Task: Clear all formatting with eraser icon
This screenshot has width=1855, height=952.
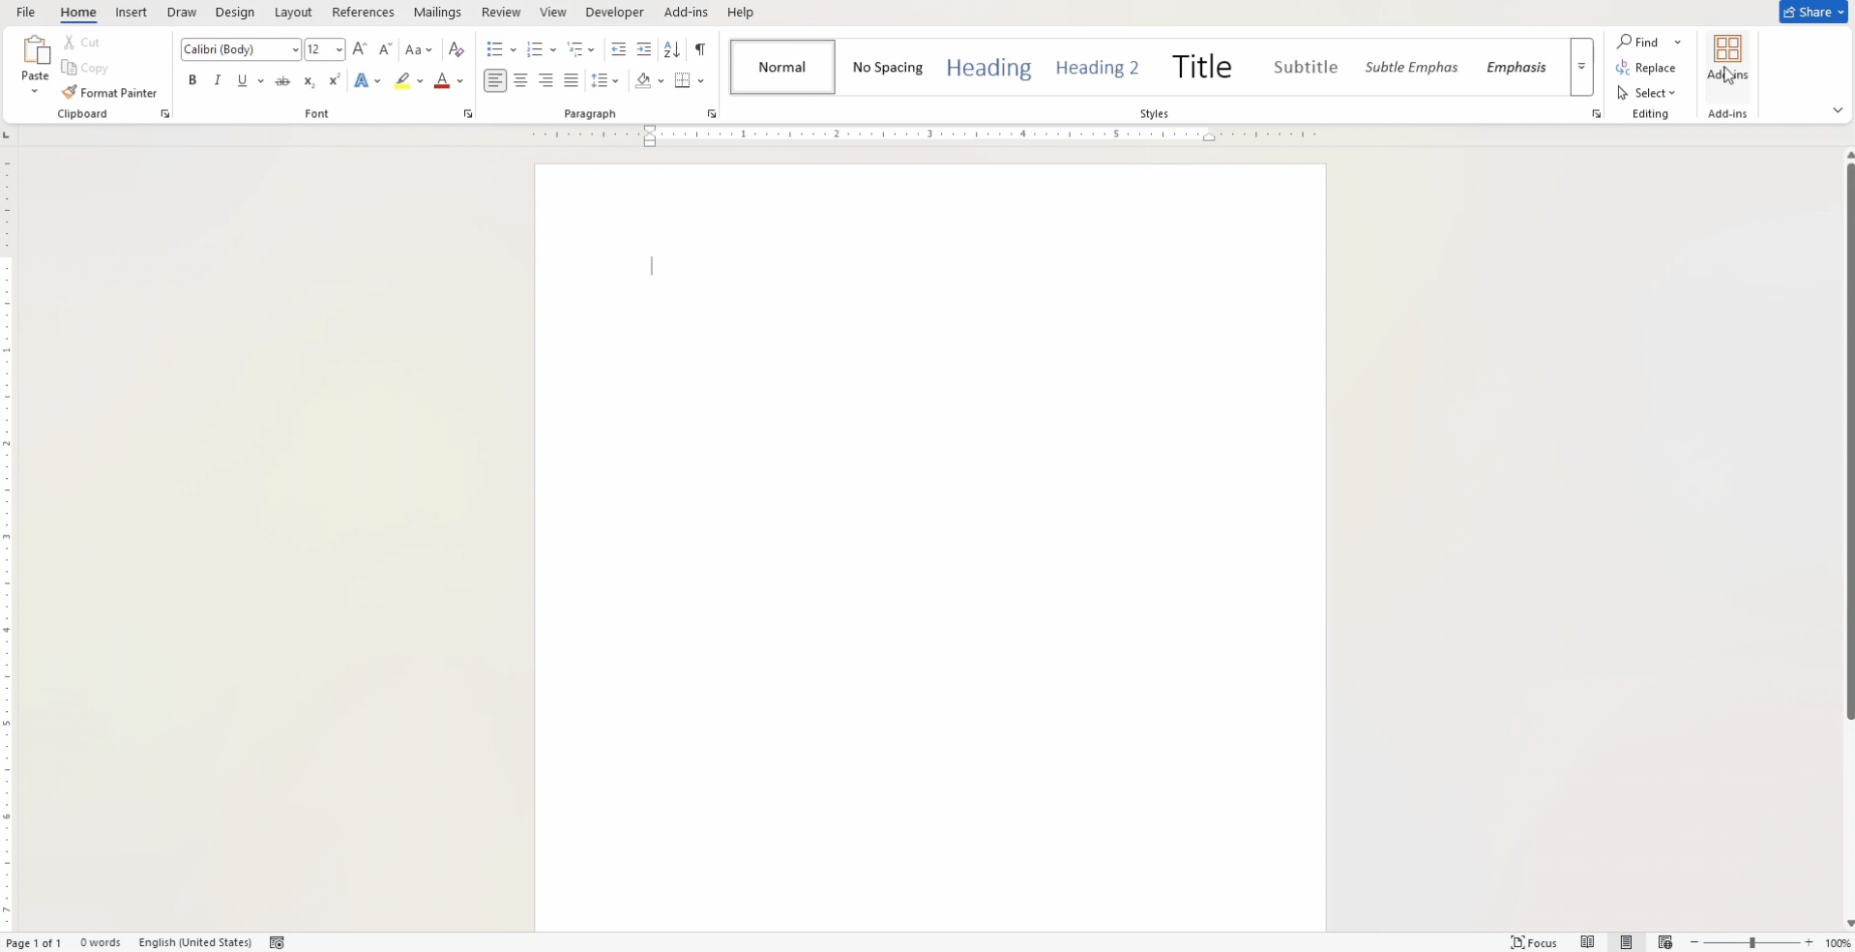Action: point(456,49)
